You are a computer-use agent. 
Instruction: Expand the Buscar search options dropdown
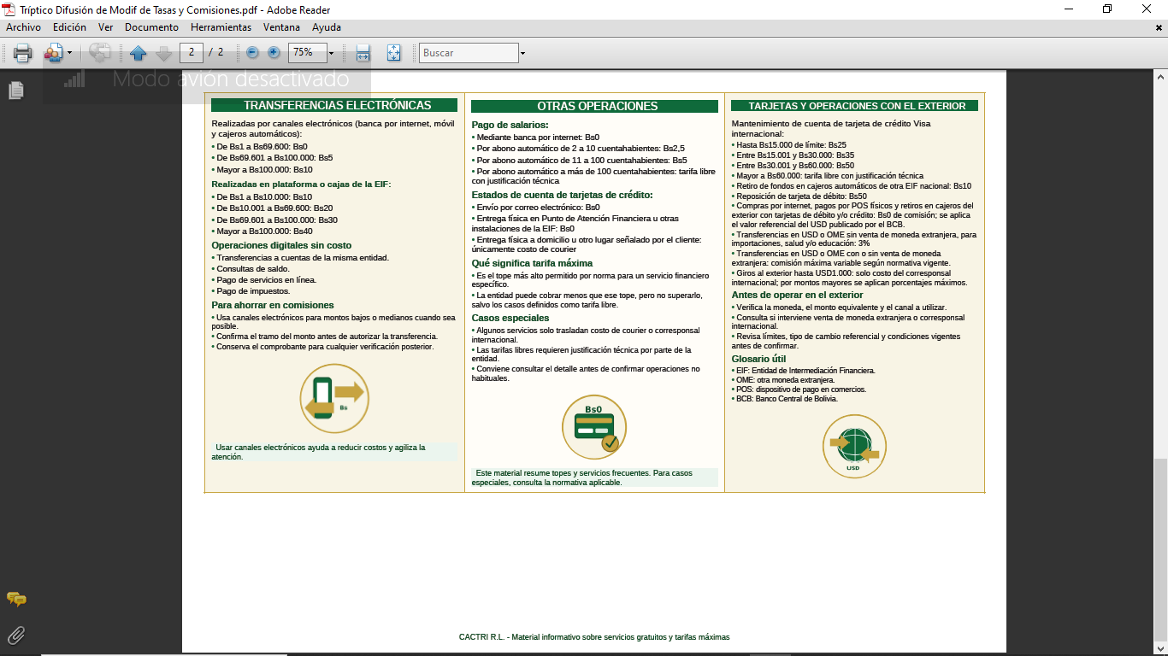click(522, 53)
